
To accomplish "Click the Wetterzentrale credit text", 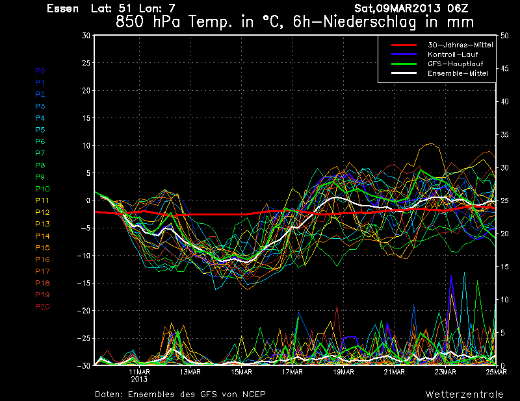I will pyautogui.click(x=465, y=395).
